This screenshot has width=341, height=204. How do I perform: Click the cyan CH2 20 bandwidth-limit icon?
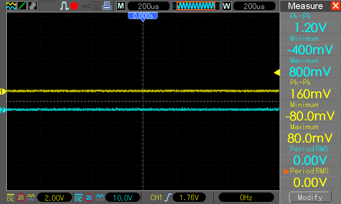click(89, 198)
